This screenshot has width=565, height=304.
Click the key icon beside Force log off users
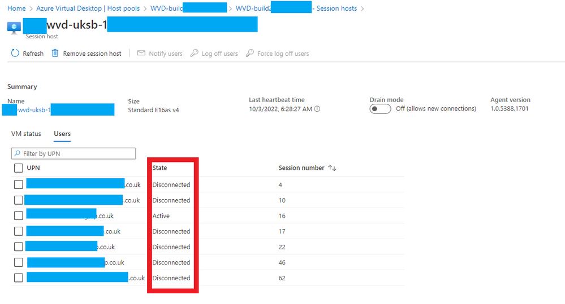coord(250,53)
